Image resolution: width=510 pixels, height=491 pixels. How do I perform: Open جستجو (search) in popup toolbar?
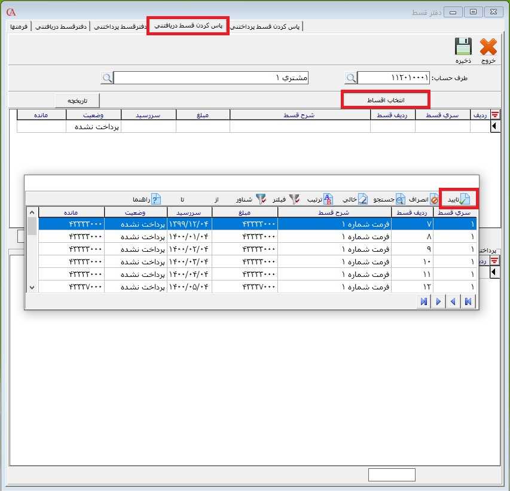(x=399, y=199)
